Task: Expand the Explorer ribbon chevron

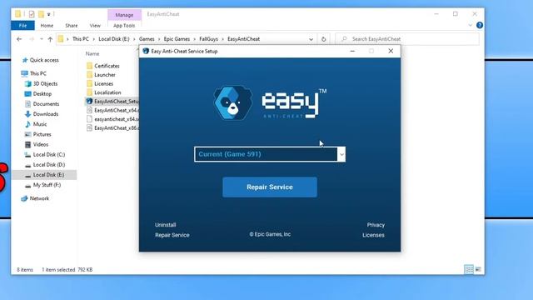Action: pyautogui.click(x=471, y=25)
